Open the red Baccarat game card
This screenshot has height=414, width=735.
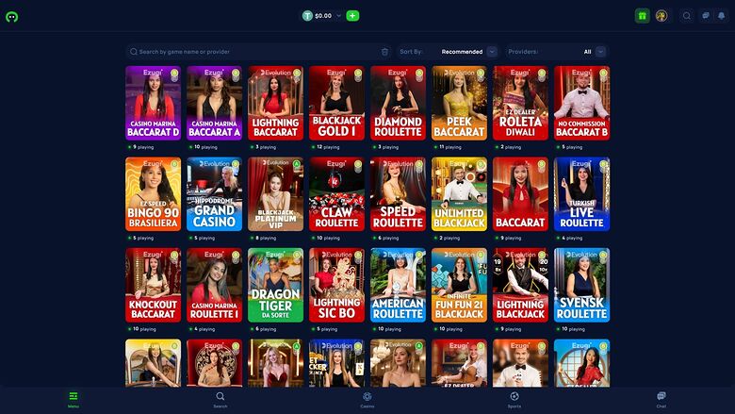point(520,194)
